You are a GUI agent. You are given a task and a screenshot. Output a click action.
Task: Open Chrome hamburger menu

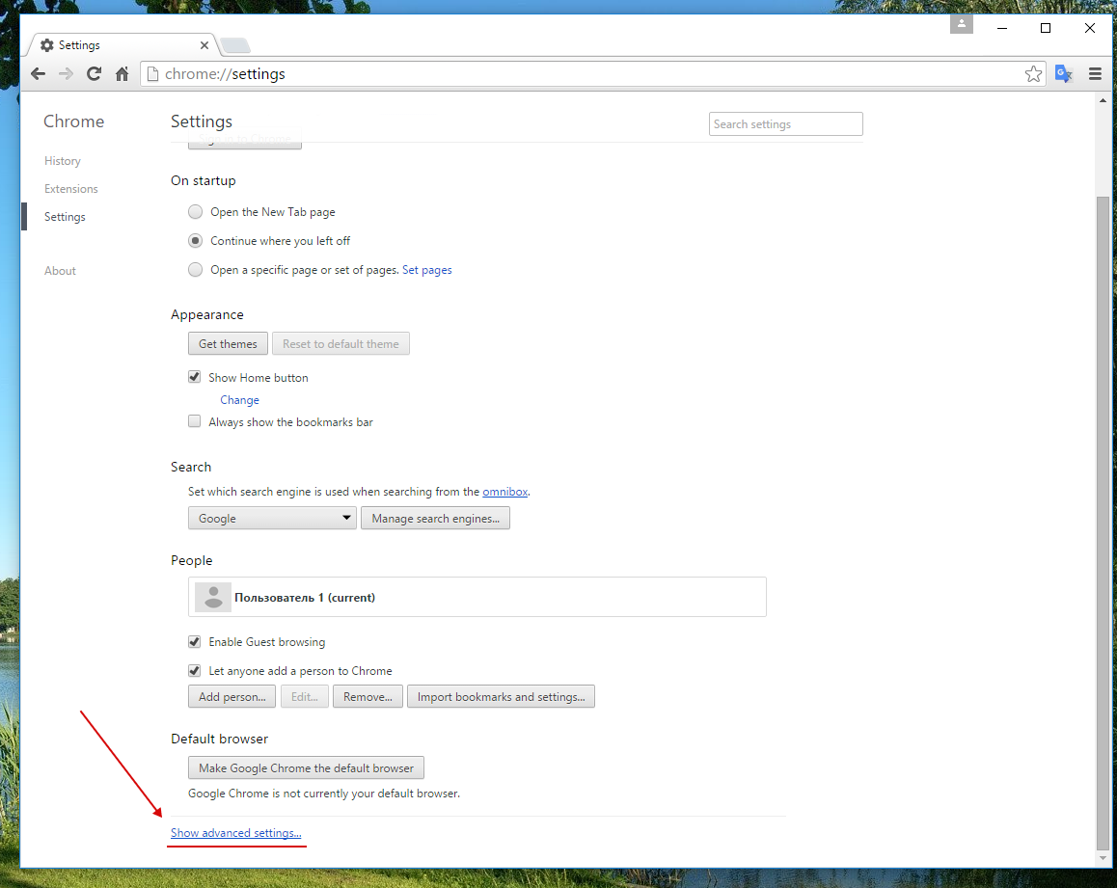point(1095,74)
